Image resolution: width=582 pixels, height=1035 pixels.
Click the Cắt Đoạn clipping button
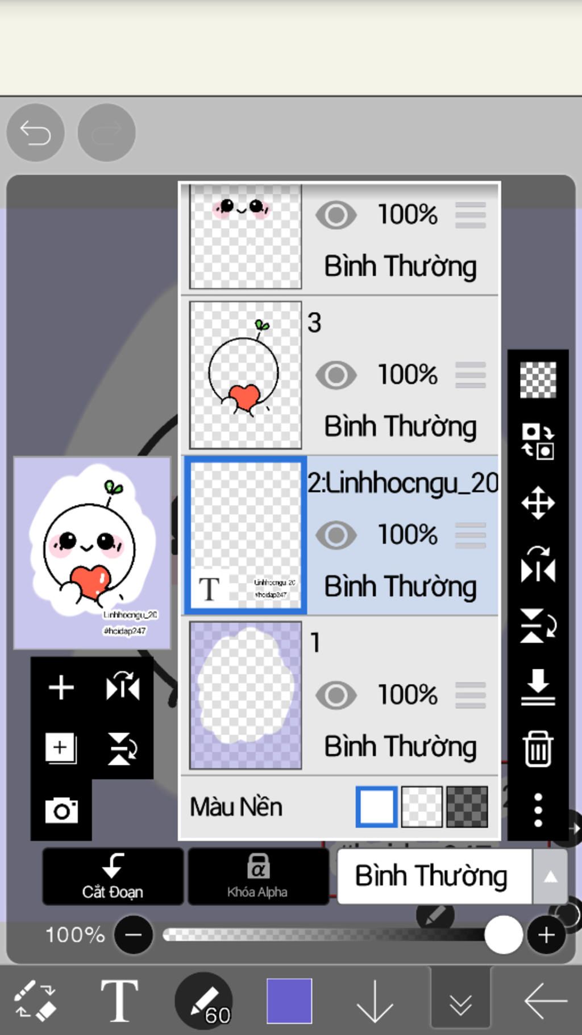click(x=113, y=876)
